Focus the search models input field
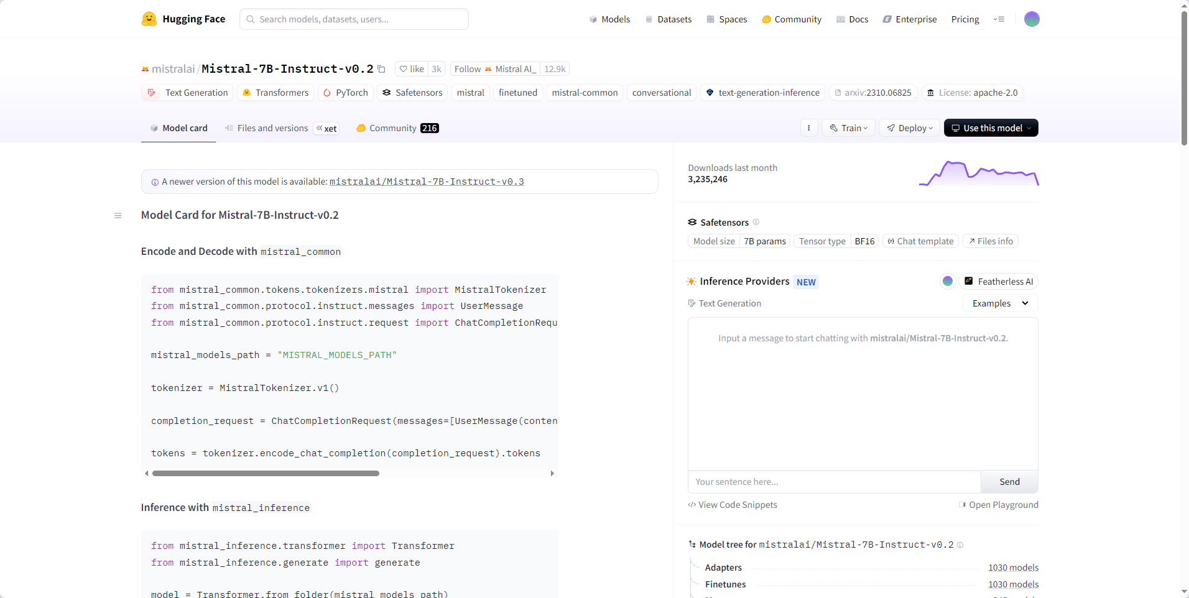The height and width of the screenshot is (598, 1189). click(354, 19)
